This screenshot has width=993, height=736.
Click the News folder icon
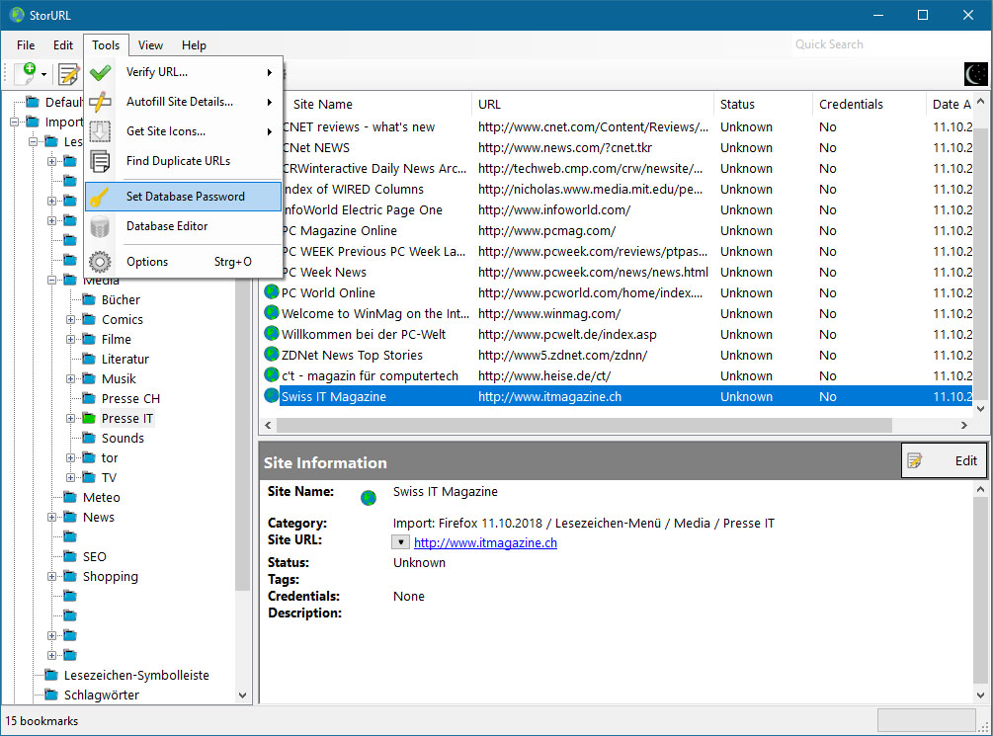point(70,517)
